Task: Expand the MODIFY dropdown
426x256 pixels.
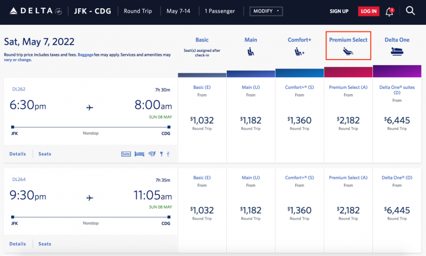Action: pos(266,11)
